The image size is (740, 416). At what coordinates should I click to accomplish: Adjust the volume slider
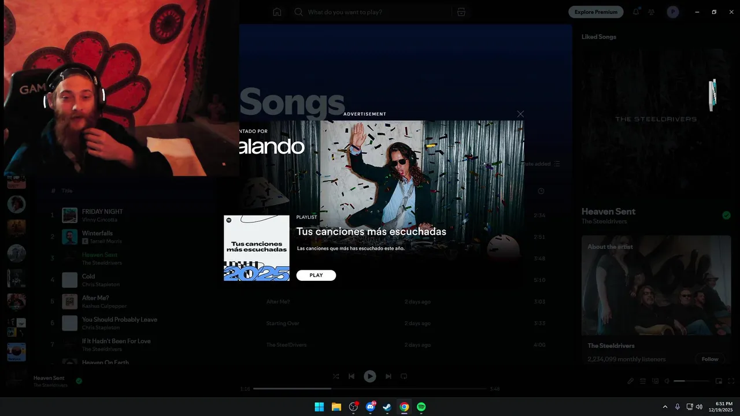click(691, 381)
